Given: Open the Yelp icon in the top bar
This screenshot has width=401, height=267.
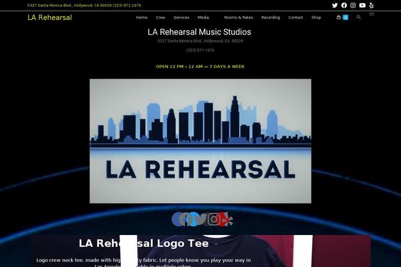Looking at the screenshot, I should (x=372, y=5).
